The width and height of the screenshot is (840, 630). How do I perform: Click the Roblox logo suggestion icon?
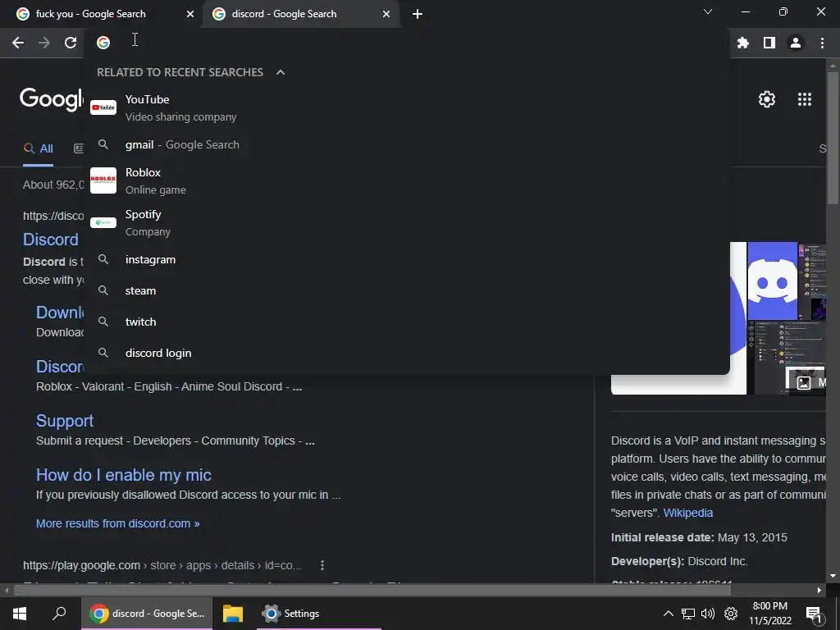103,180
